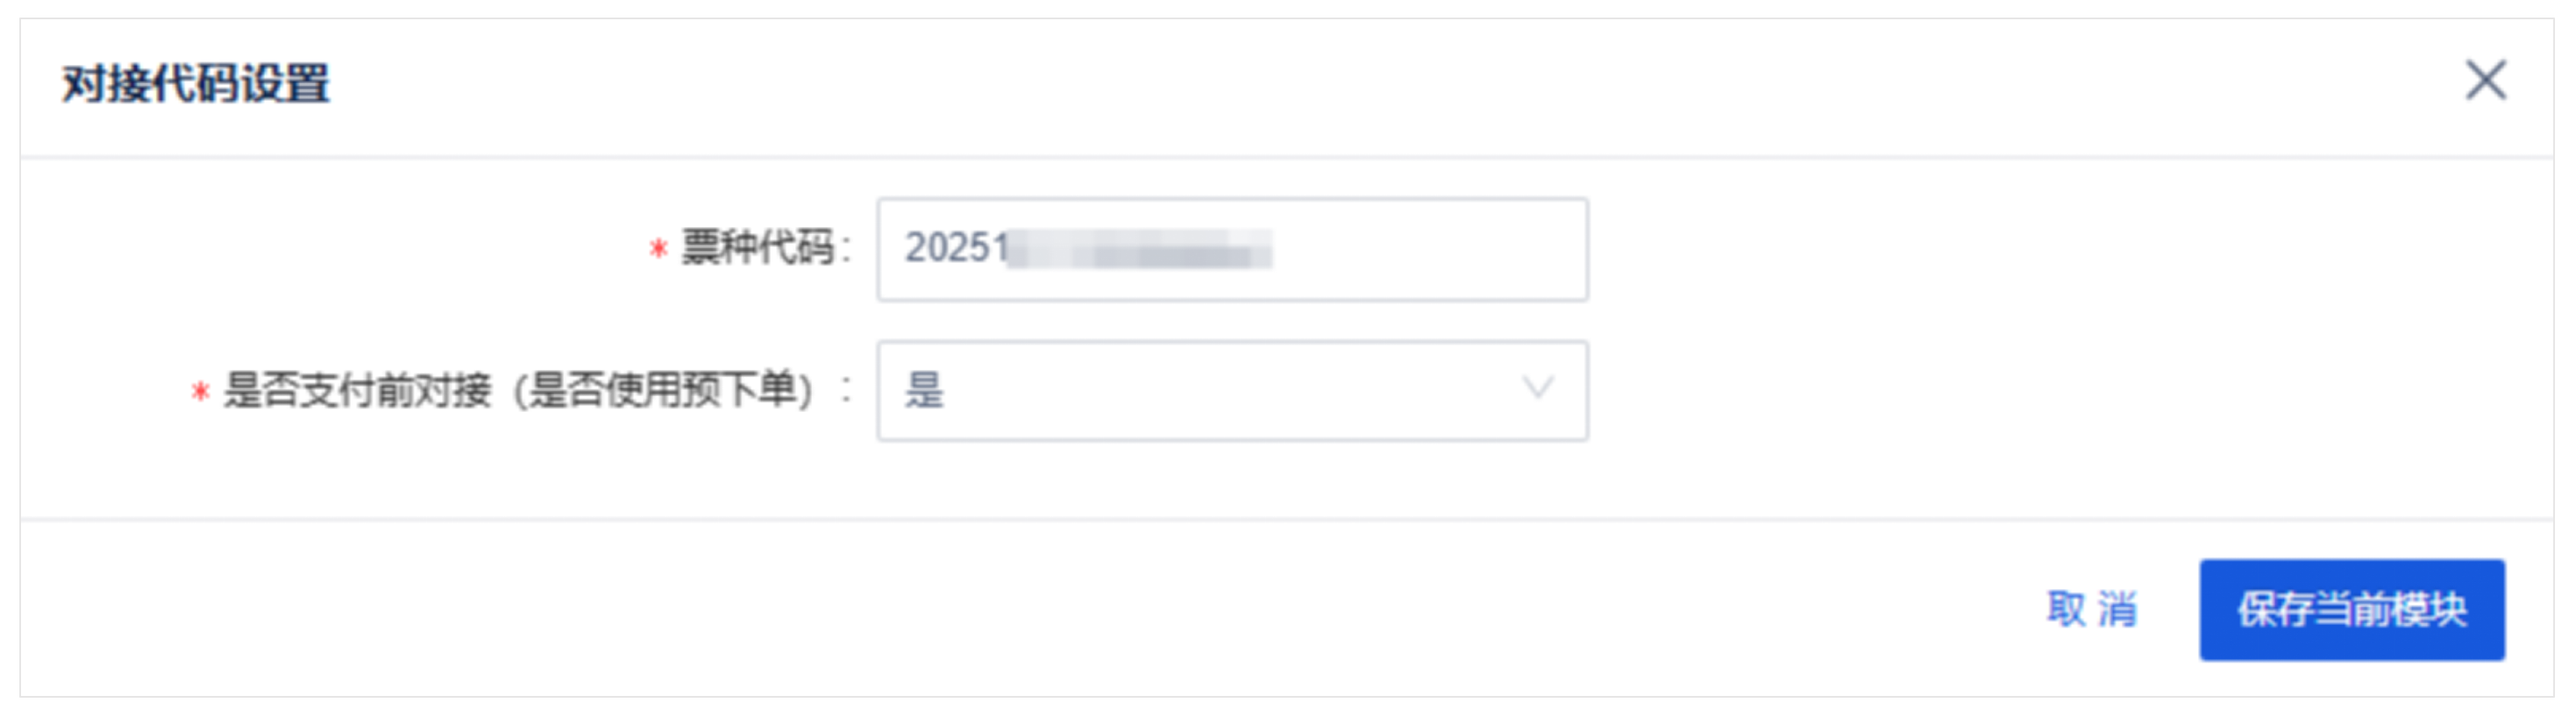This screenshot has height=717, width=2576.
Task: Focus the 票种代码 input field
Action: [x=1232, y=249]
